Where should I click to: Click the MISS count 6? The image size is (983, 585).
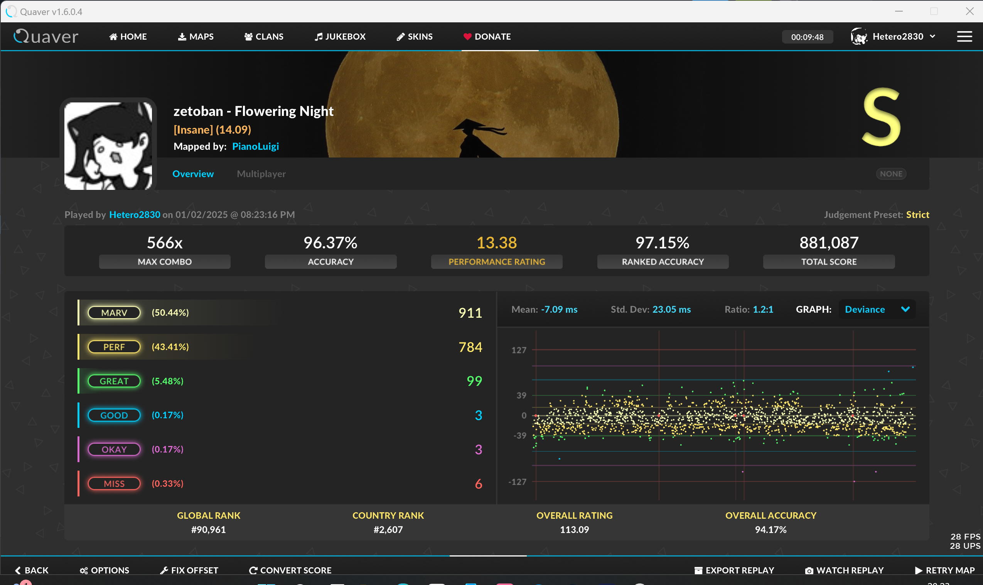tap(478, 484)
